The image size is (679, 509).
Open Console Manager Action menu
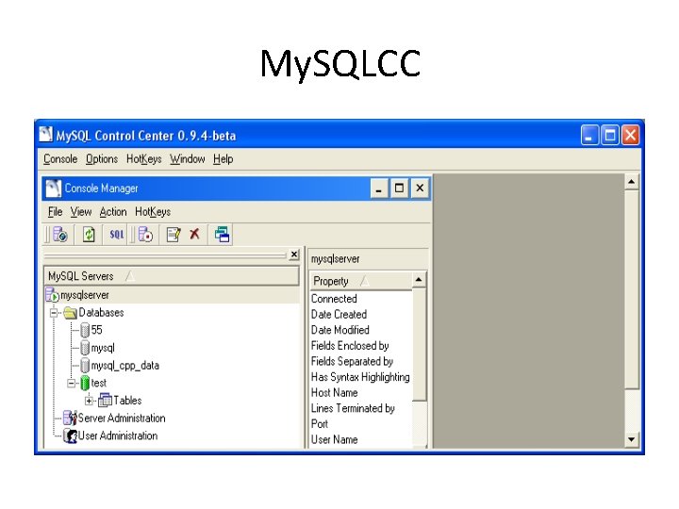pyautogui.click(x=113, y=212)
